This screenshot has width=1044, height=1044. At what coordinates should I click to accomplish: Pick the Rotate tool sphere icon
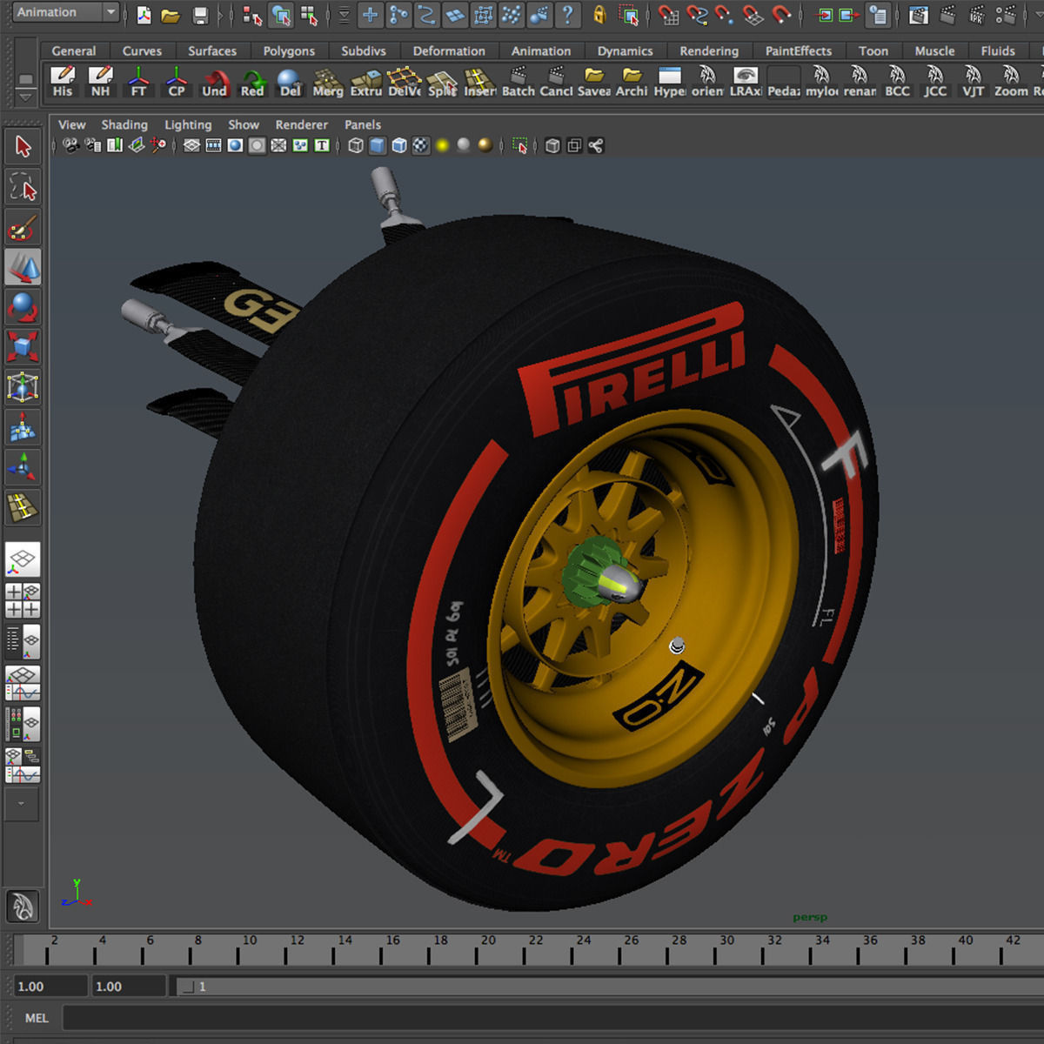click(x=23, y=307)
